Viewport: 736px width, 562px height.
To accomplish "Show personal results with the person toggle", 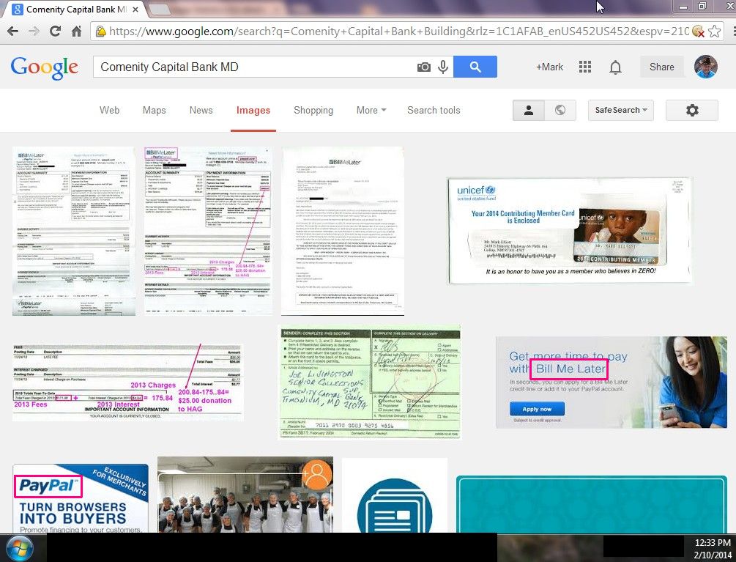I will coord(529,111).
